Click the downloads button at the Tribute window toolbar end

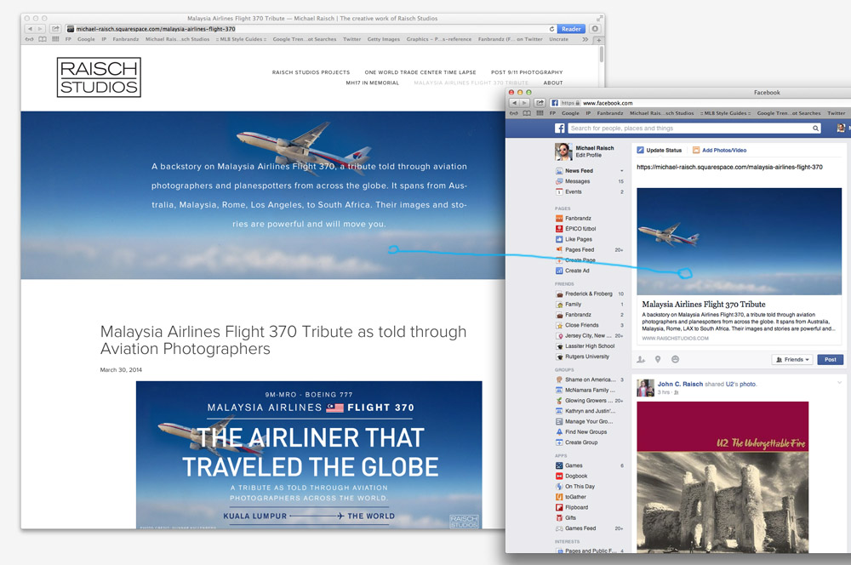click(x=596, y=29)
